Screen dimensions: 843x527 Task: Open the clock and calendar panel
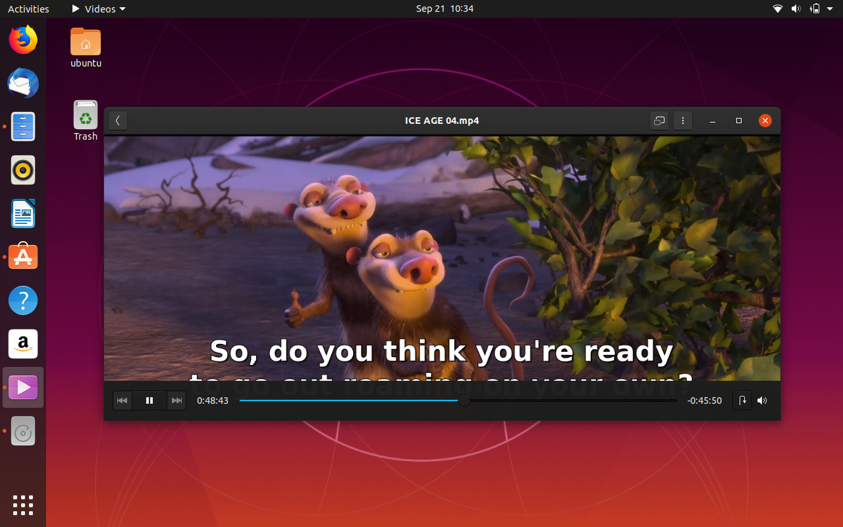coord(445,9)
